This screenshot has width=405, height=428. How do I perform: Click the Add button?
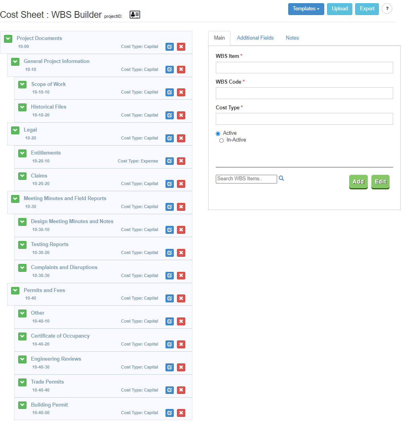click(x=358, y=182)
